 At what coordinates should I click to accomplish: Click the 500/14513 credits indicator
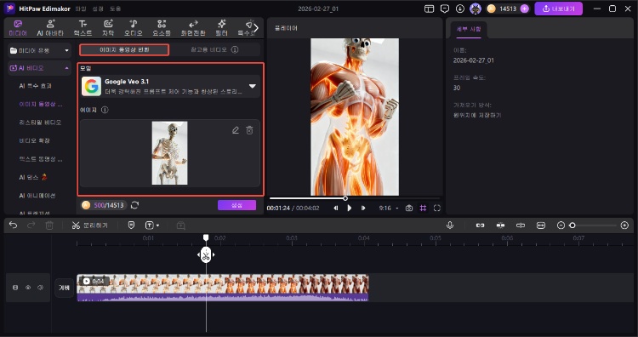104,205
